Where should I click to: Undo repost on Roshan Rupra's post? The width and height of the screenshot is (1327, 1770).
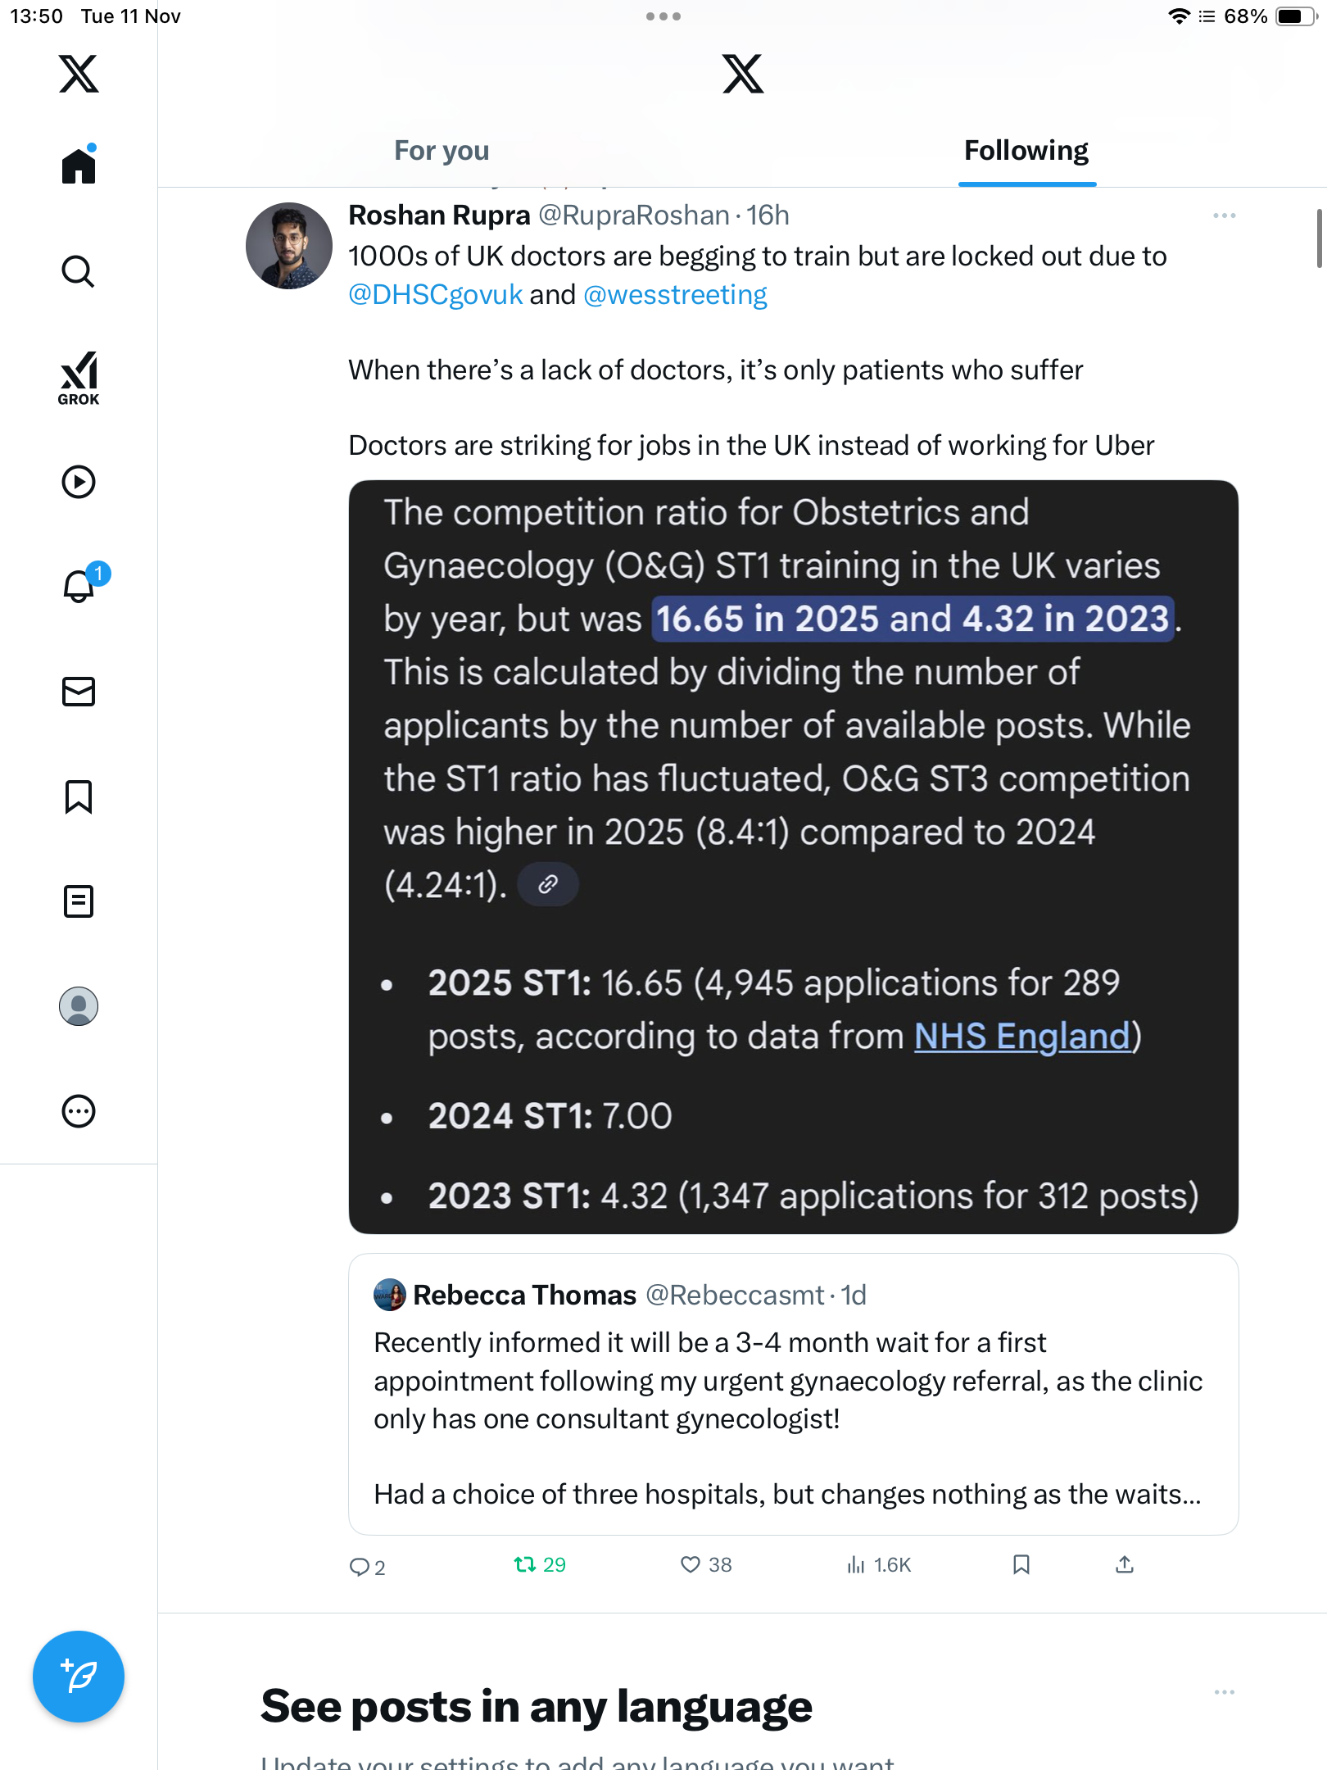coord(525,1565)
